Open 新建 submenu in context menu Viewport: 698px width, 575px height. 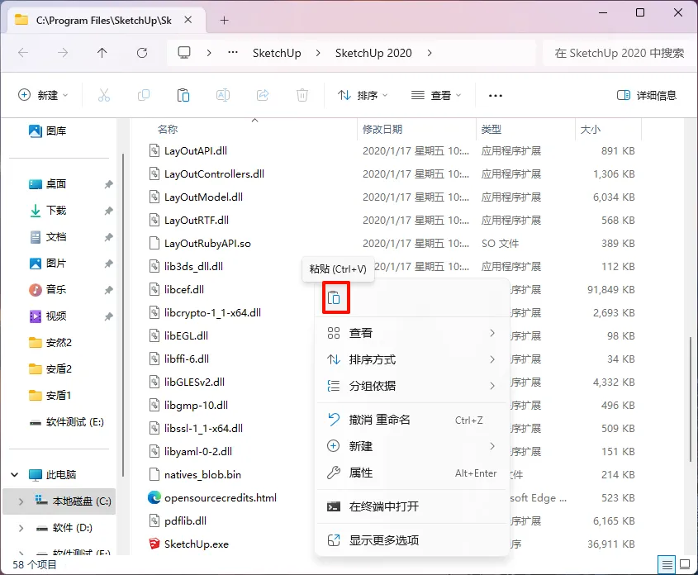point(411,446)
